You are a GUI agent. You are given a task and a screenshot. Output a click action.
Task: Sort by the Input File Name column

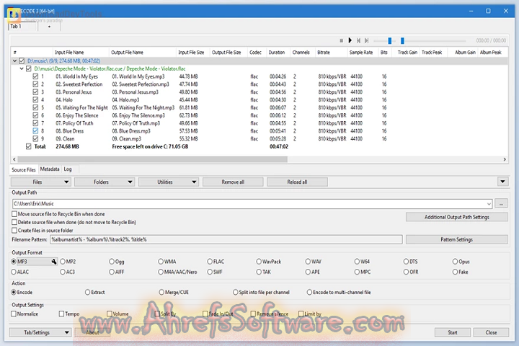click(81, 53)
